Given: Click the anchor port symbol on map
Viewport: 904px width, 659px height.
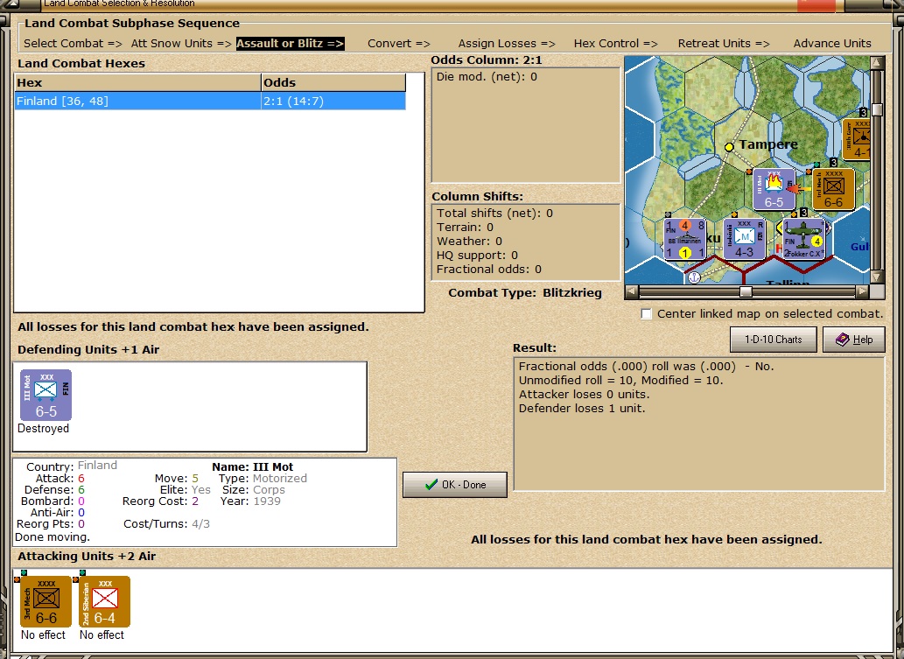Looking at the screenshot, I should click(695, 277).
